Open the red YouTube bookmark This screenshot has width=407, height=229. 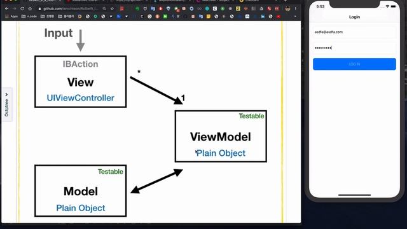[x=279, y=17]
